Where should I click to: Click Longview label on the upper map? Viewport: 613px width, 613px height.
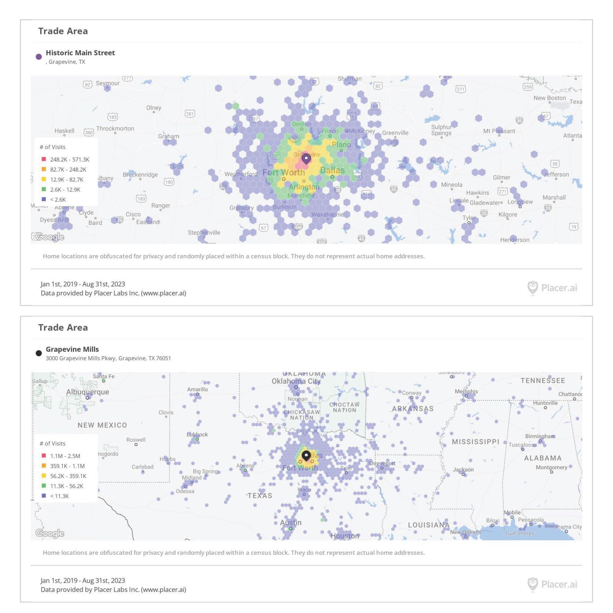click(520, 202)
